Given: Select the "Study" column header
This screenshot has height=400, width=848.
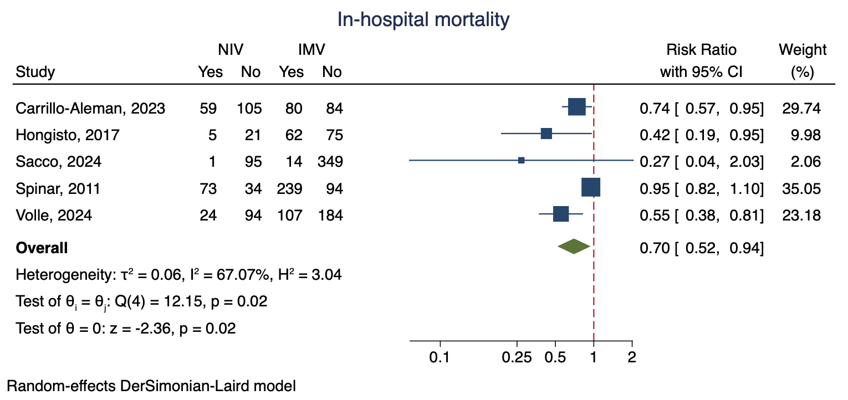Looking at the screenshot, I should 35,72.
